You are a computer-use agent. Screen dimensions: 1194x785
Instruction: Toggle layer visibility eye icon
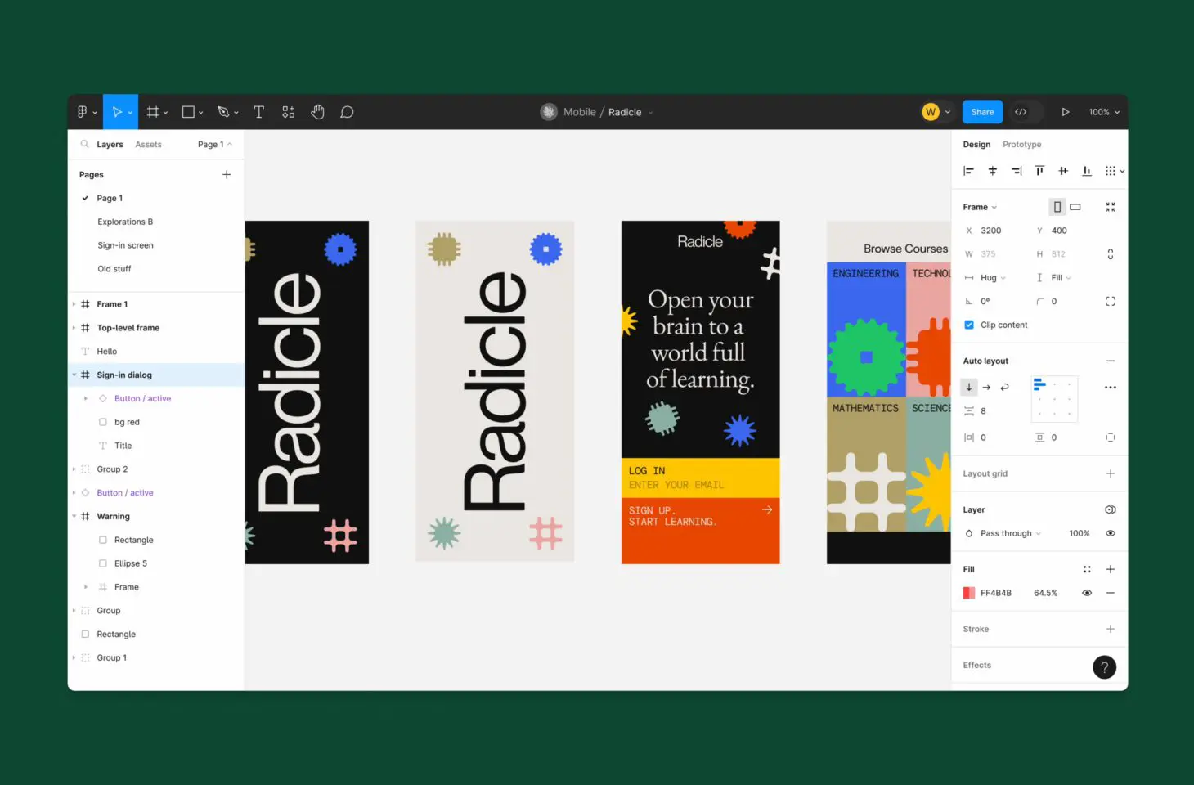pyautogui.click(x=1110, y=533)
